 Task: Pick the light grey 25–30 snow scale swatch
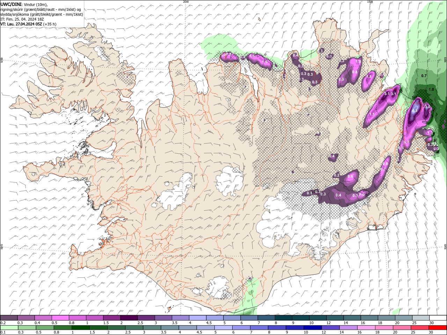[x=421, y=318]
